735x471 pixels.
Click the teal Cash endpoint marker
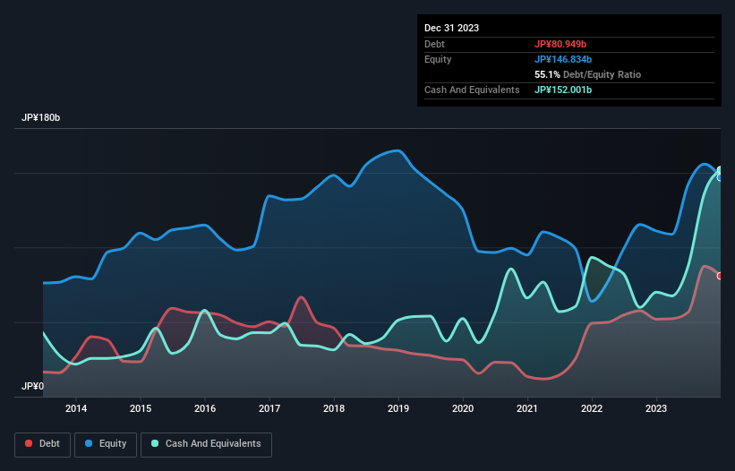click(720, 170)
